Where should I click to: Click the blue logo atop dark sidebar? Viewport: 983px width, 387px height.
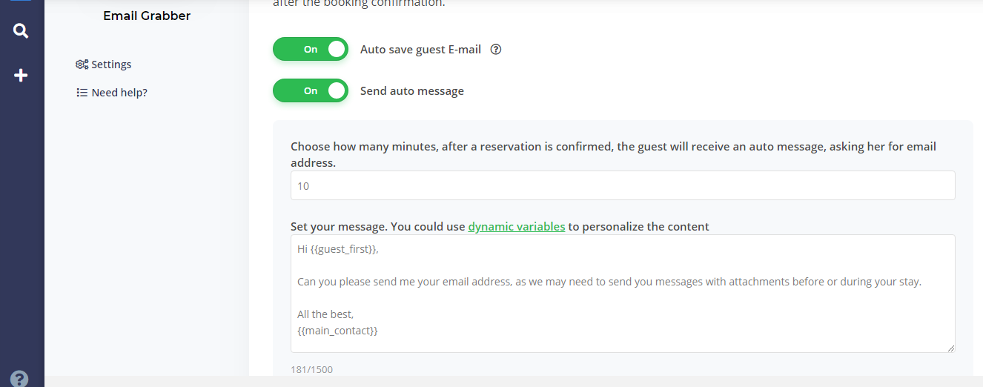tap(21, 1)
